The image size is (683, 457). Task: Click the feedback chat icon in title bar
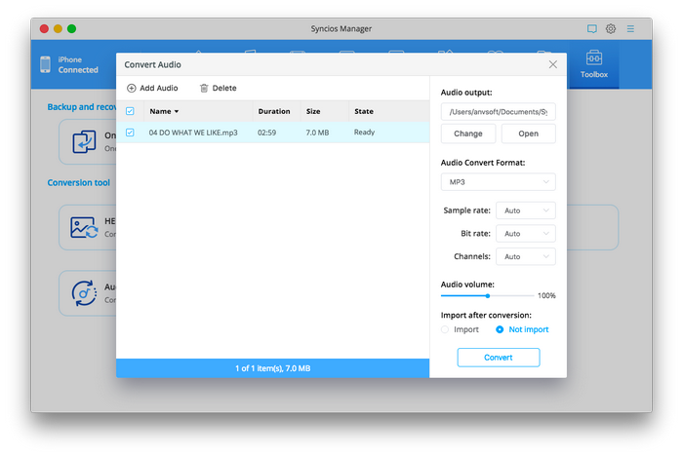[591, 29]
